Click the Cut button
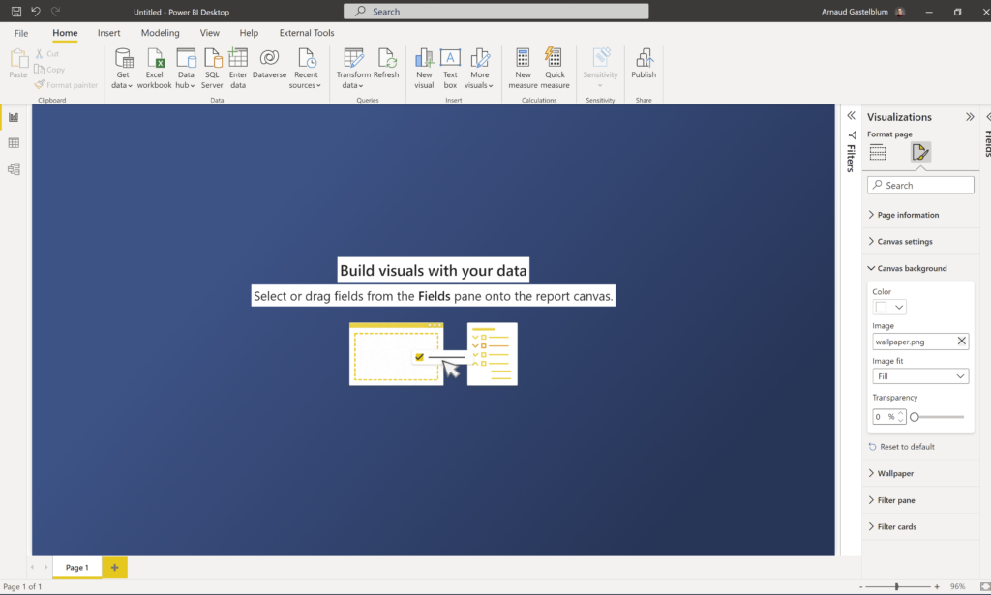991x595 pixels. (x=47, y=53)
